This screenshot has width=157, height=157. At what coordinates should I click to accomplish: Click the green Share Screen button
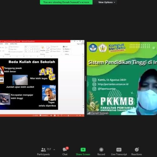[x=83, y=151]
